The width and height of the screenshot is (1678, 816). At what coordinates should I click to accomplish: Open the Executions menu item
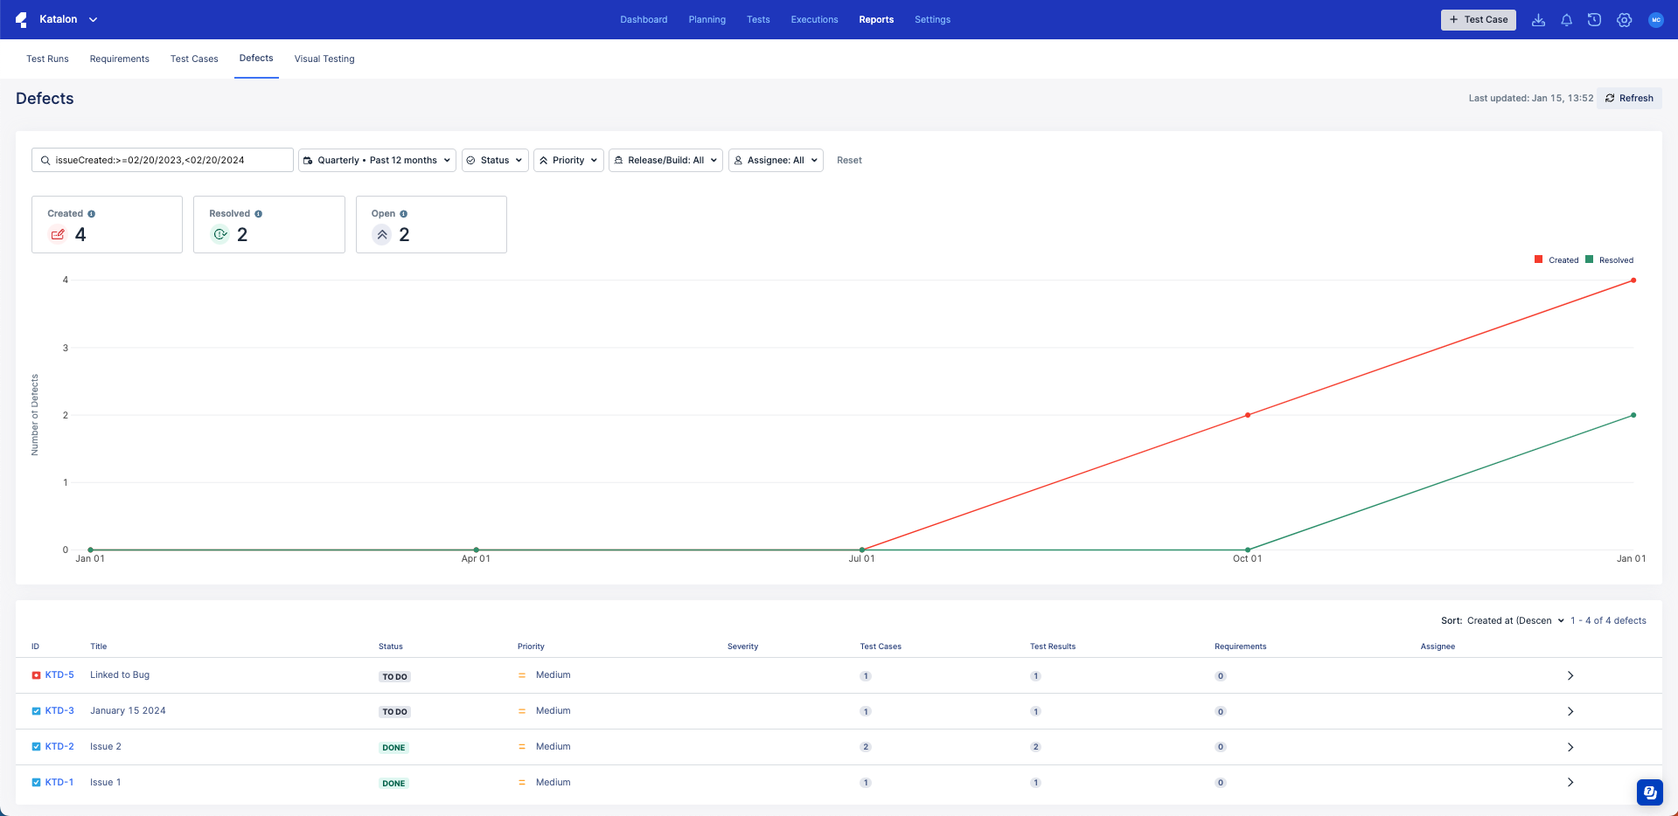coord(813,19)
